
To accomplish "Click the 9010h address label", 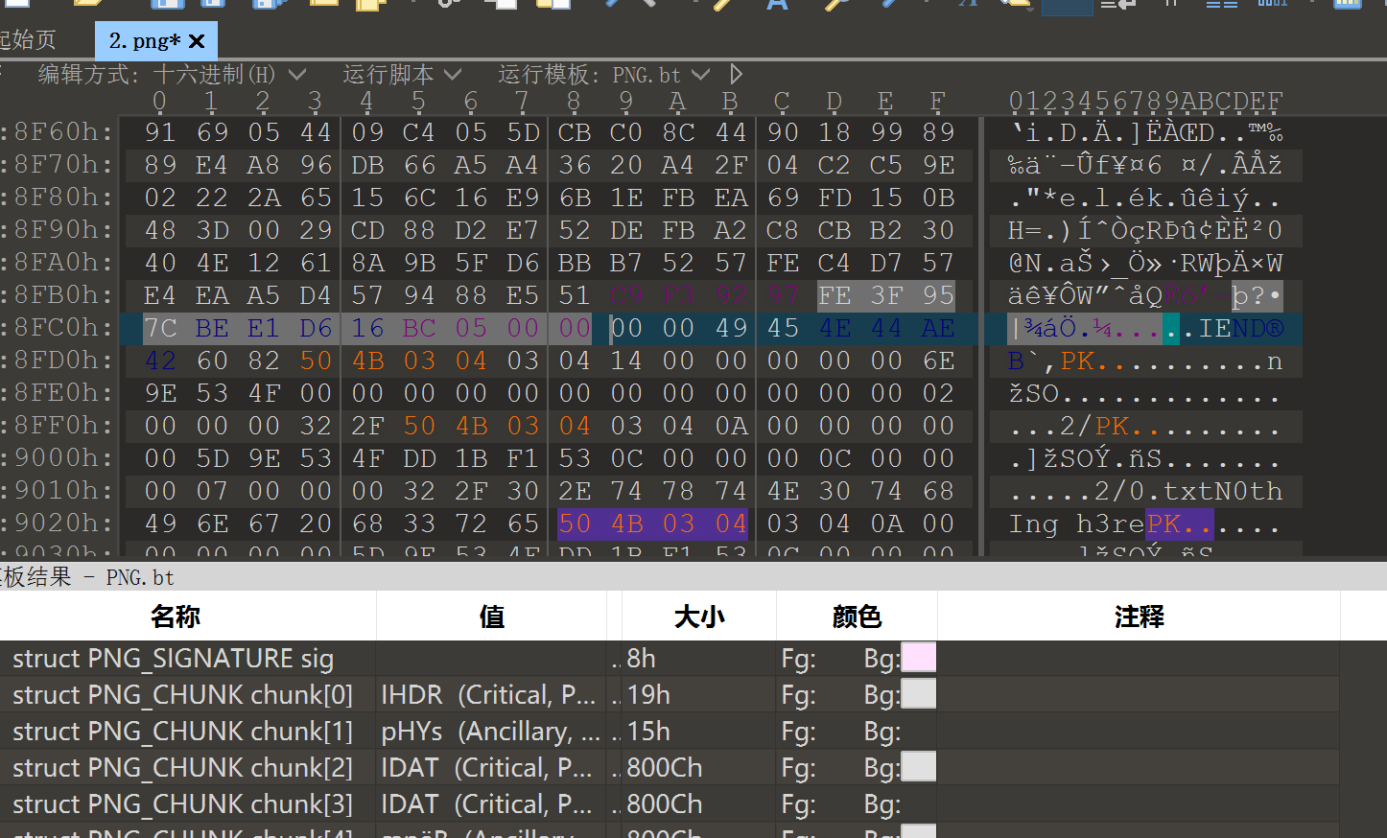I will (63, 491).
